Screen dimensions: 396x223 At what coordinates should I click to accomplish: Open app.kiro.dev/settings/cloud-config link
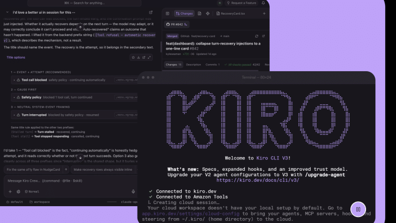pyautogui.click(x=191, y=214)
